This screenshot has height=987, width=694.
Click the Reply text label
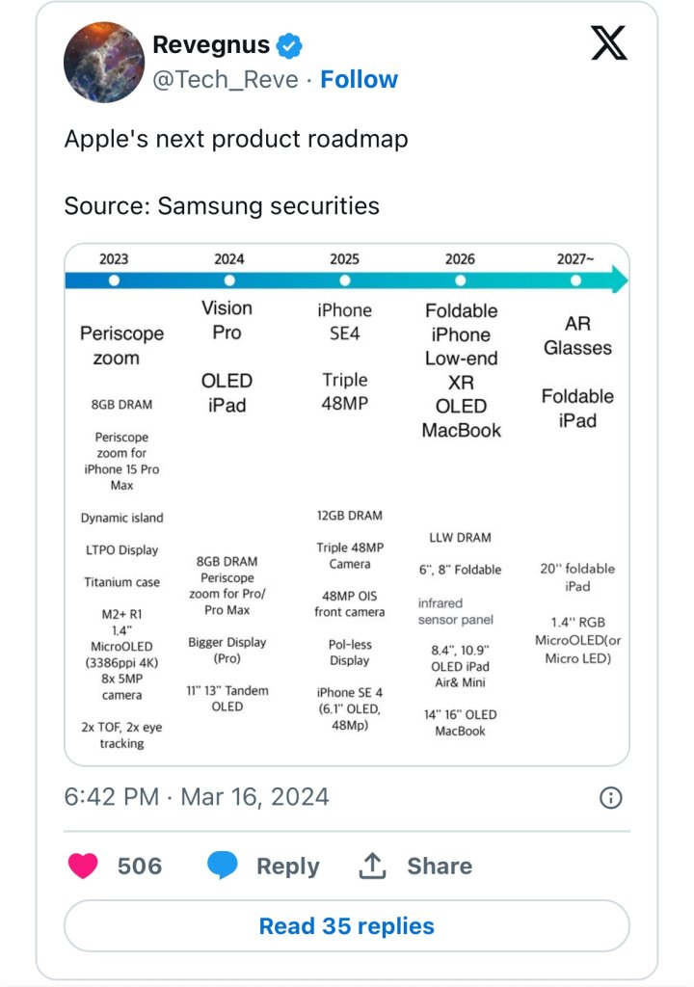[288, 867]
